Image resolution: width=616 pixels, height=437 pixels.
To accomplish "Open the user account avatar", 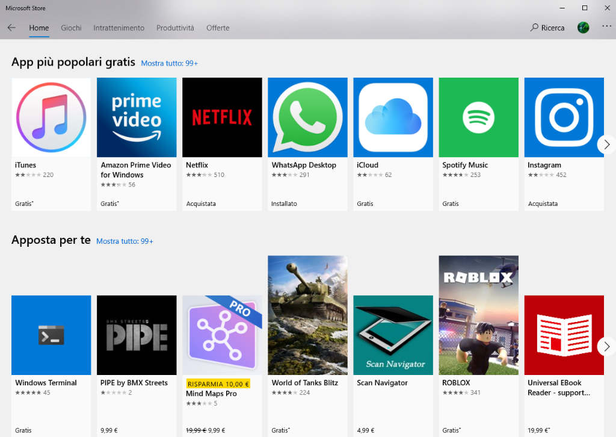I will click(x=583, y=28).
